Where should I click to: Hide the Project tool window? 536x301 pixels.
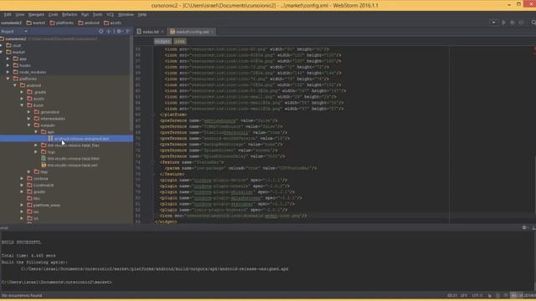[128, 32]
